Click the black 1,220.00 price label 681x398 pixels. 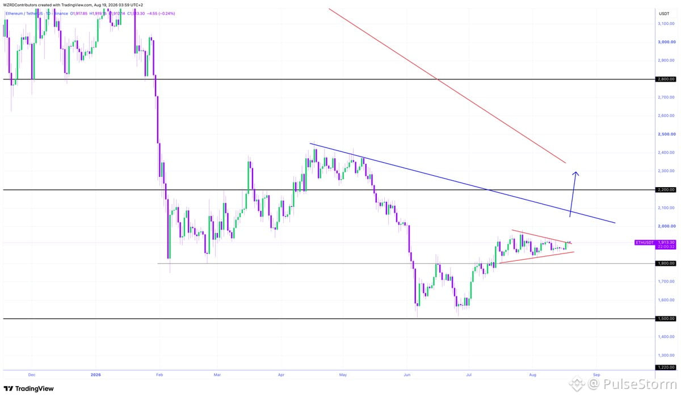(666, 367)
